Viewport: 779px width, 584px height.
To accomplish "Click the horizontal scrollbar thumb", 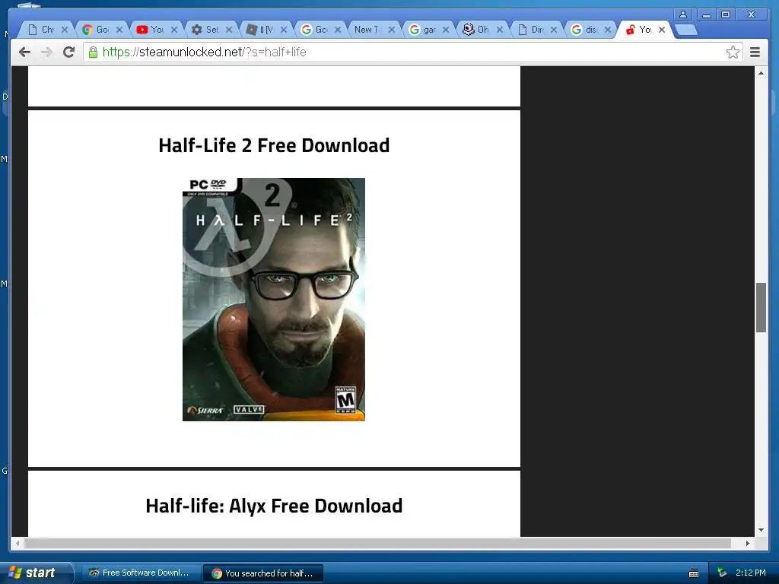I will click(377, 543).
